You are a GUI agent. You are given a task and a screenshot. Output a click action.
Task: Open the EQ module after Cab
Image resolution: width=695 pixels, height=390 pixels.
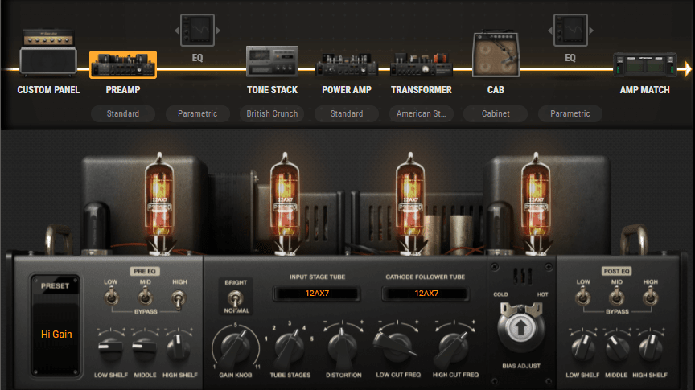pyautogui.click(x=570, y=30)
